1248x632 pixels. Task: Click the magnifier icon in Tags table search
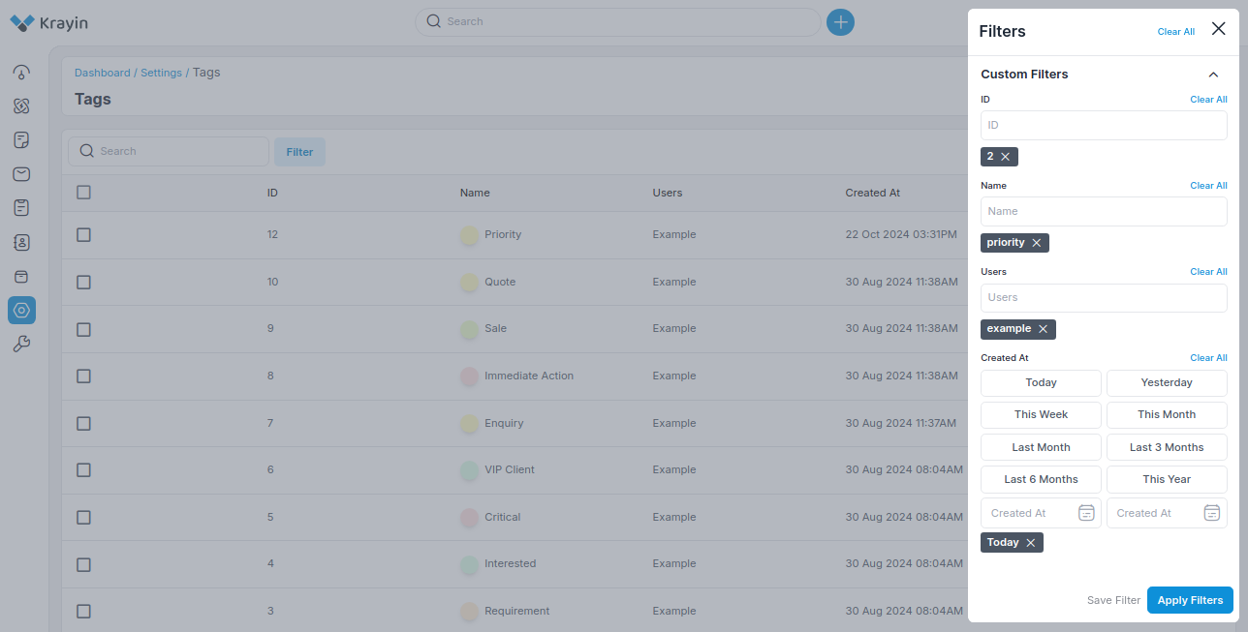tap(87, 151)
